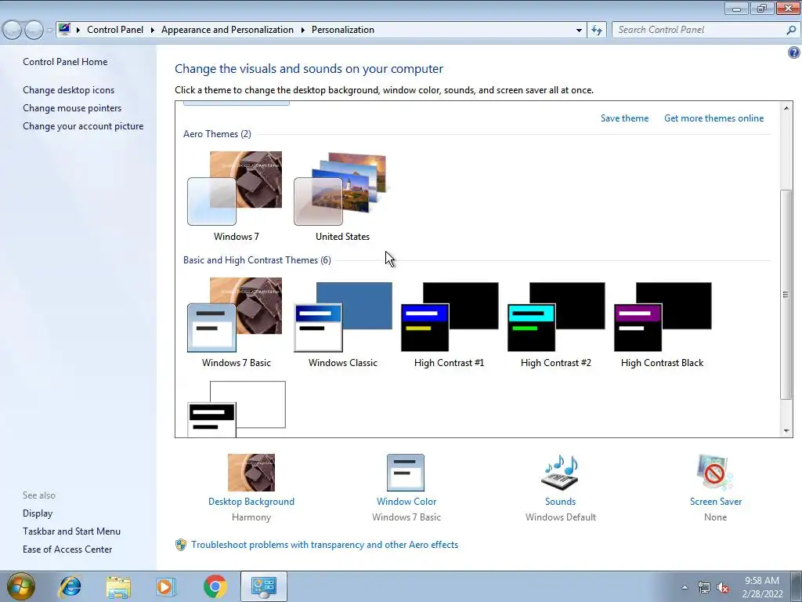Click Control Panel taskbar button
Screen dimensions: 802x602
(x=263, y=586)
